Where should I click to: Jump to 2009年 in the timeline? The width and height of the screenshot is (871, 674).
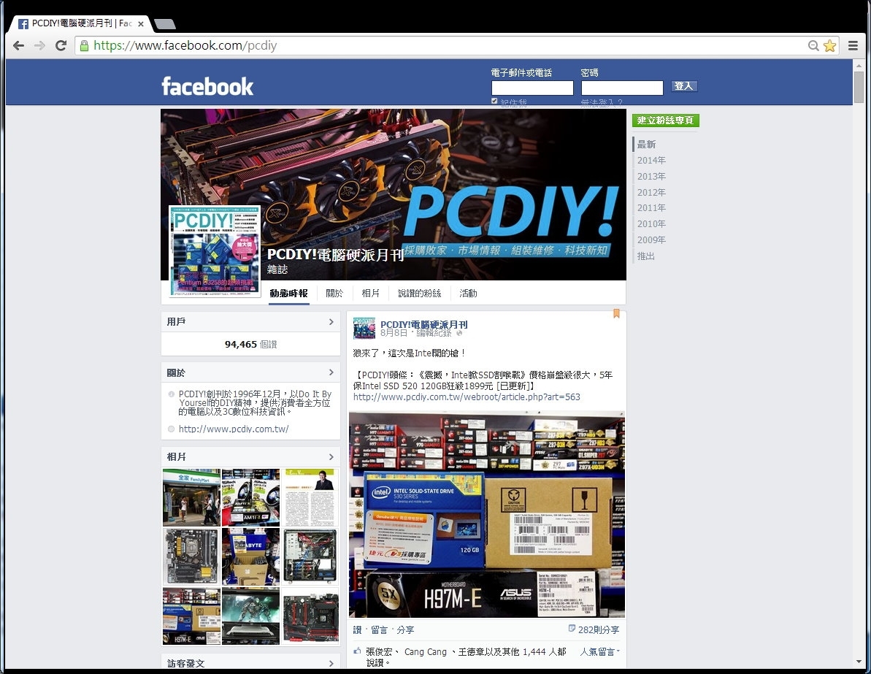[x=651, y=240]
